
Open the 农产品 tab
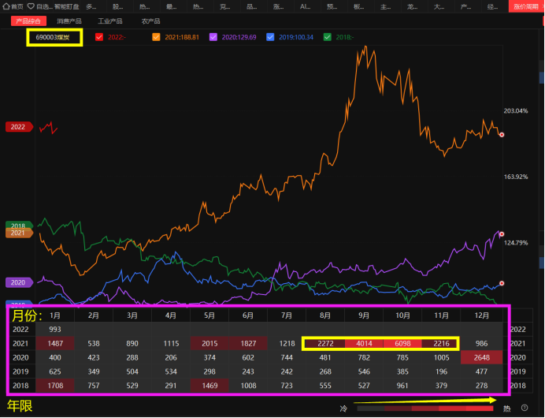(150, 21)
